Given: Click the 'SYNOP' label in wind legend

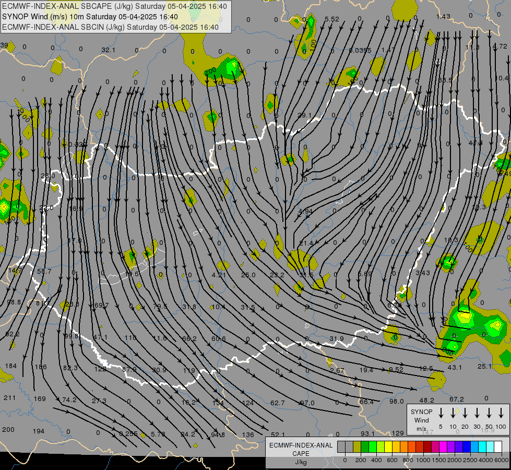Looking at the screenshot, I should (x=421, y=412).
